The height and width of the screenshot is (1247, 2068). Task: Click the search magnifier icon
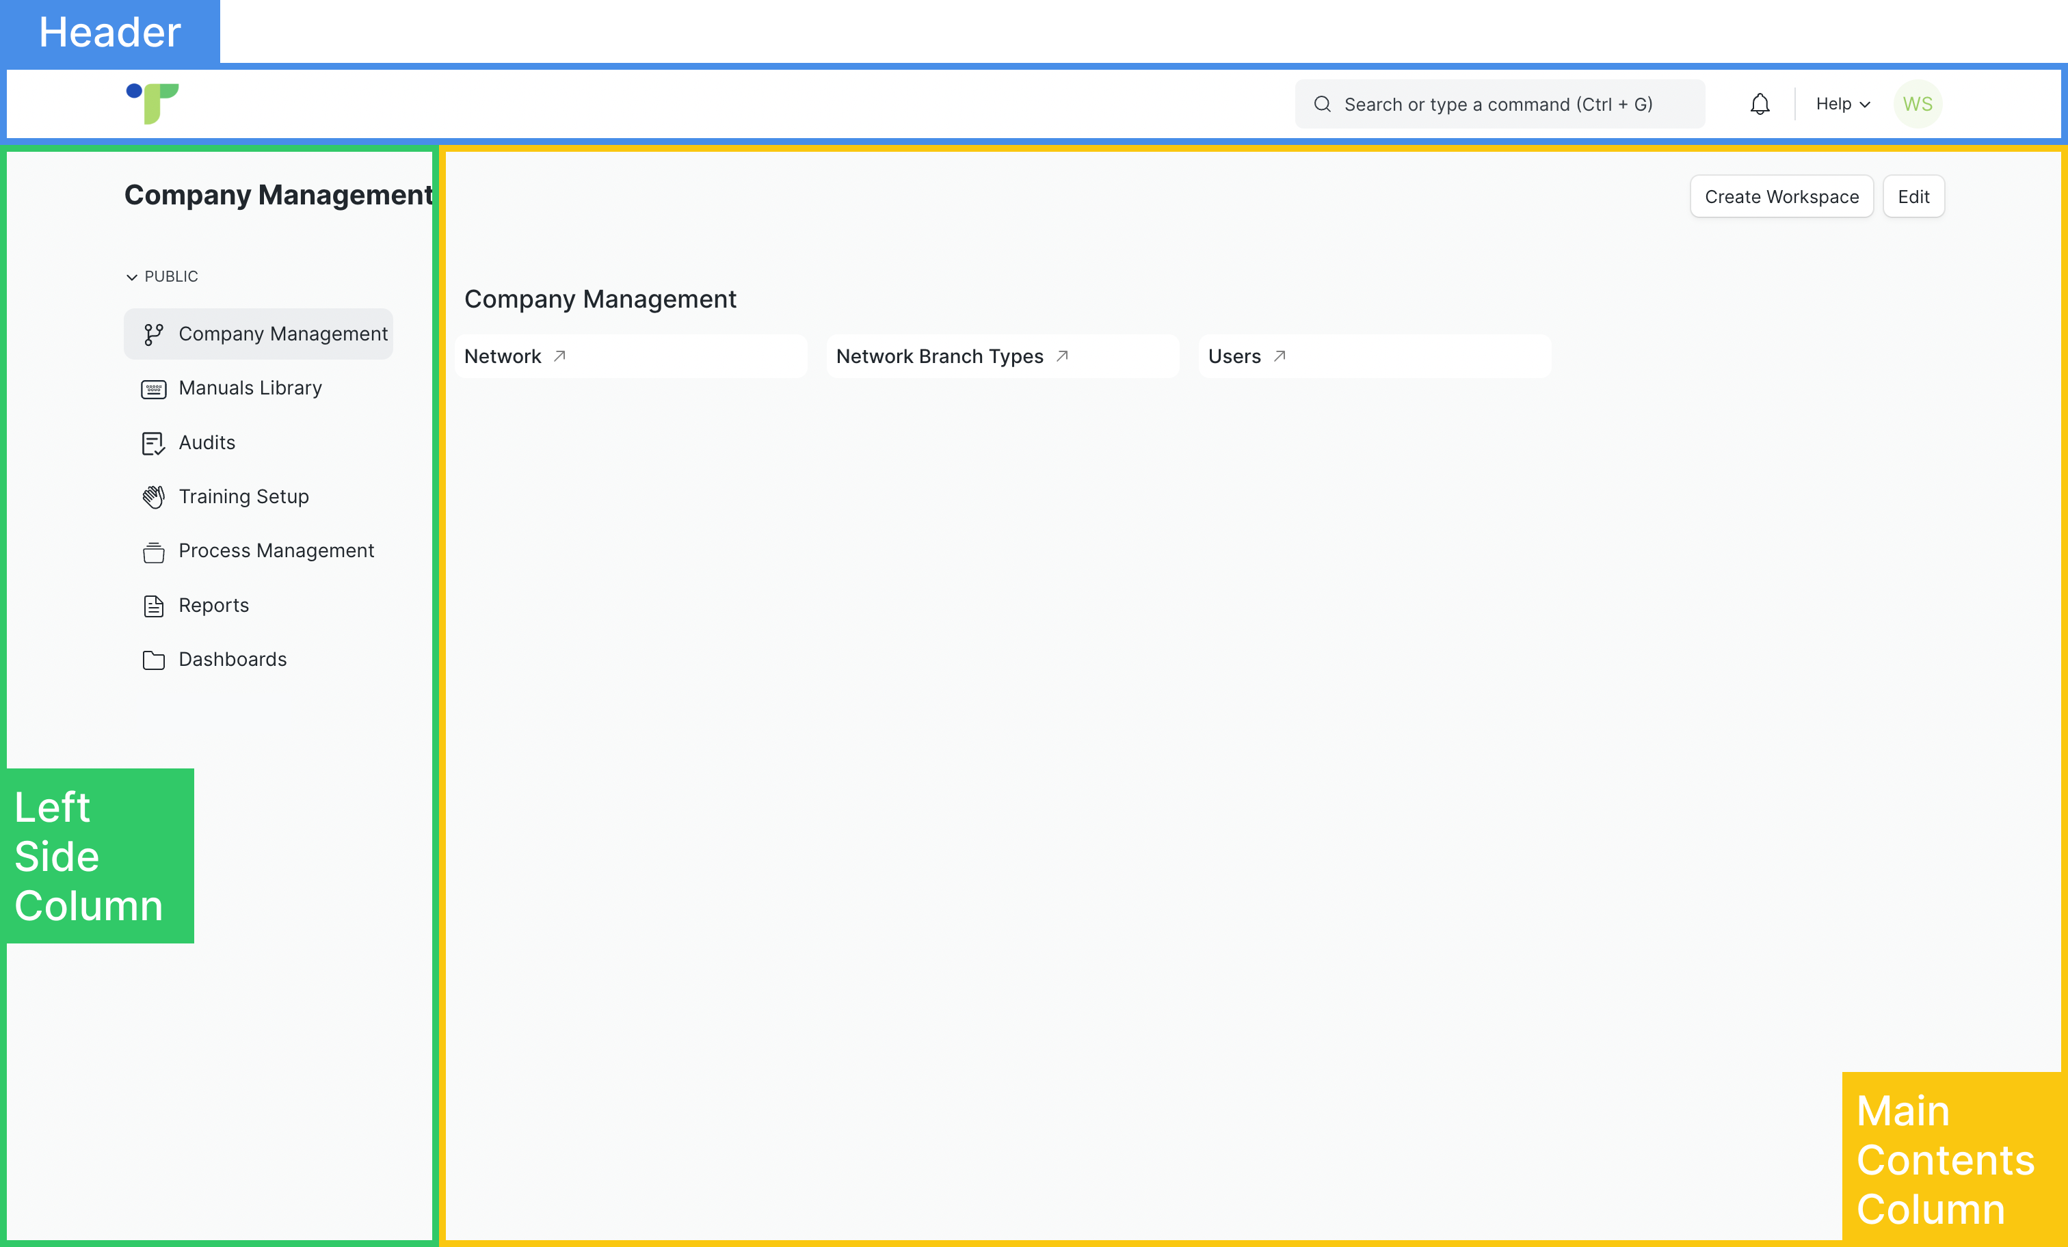1322,104
